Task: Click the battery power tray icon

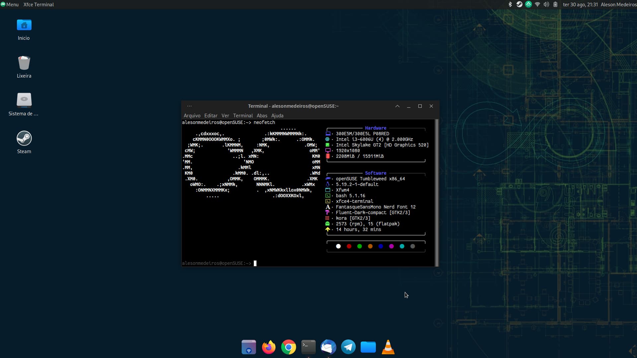Action: [x=555, y=4]
